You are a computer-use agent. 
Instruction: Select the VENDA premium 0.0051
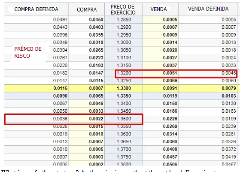170,73
